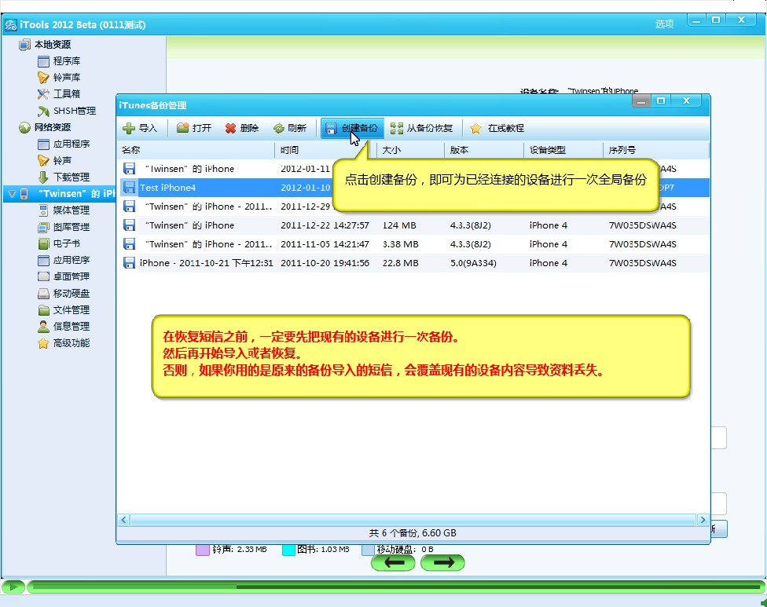
Task: Click the tutorial playback progress bar
Action: click(393, 587)
